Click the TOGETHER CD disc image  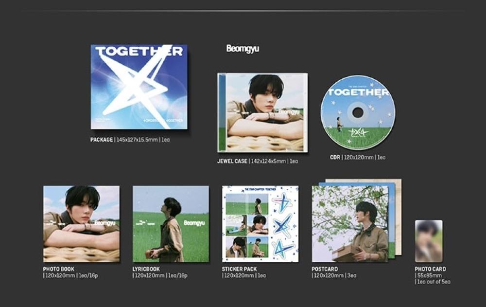[x=358, y=112]
